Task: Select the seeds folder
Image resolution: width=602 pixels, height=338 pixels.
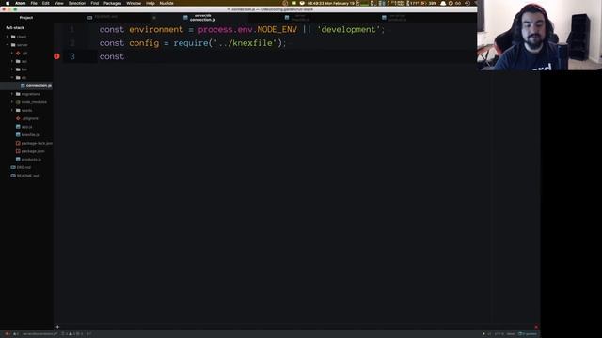Action: 27,111
